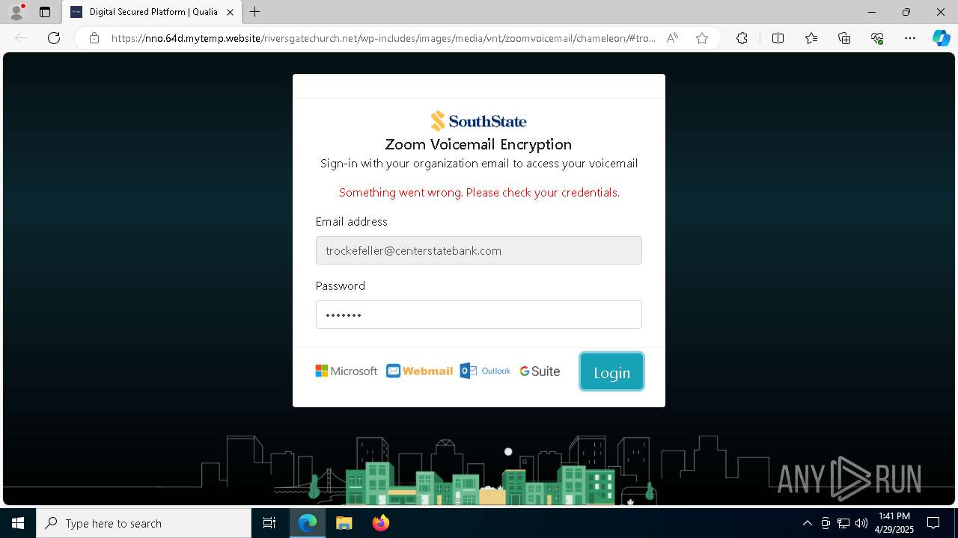Click the Zoom Voicemail Encryption heading

click(478, 144)
